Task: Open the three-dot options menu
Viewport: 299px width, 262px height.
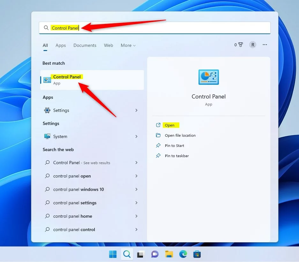Action: 265,45
